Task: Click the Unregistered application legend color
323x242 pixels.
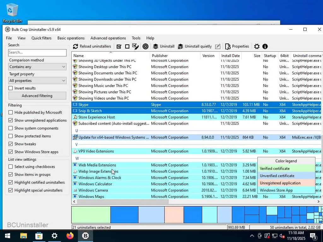Action: point(286,183)
